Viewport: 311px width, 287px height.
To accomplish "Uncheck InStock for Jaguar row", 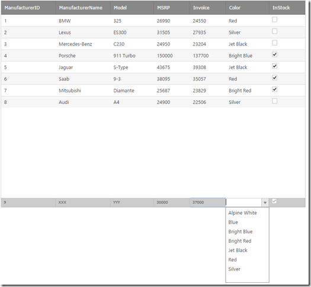I will pos(274,66).
